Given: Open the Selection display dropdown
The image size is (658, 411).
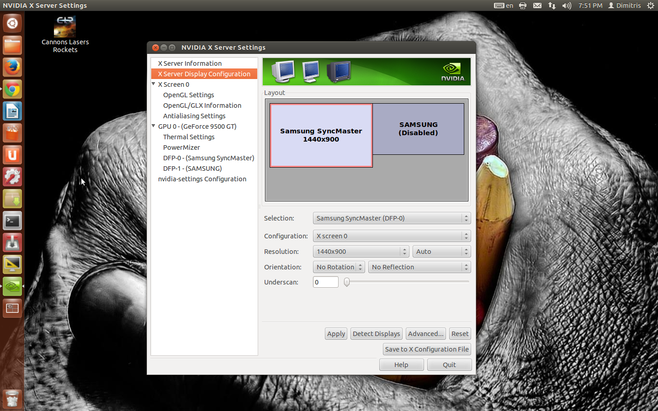Looking at the screenshot, I should 392,218.
